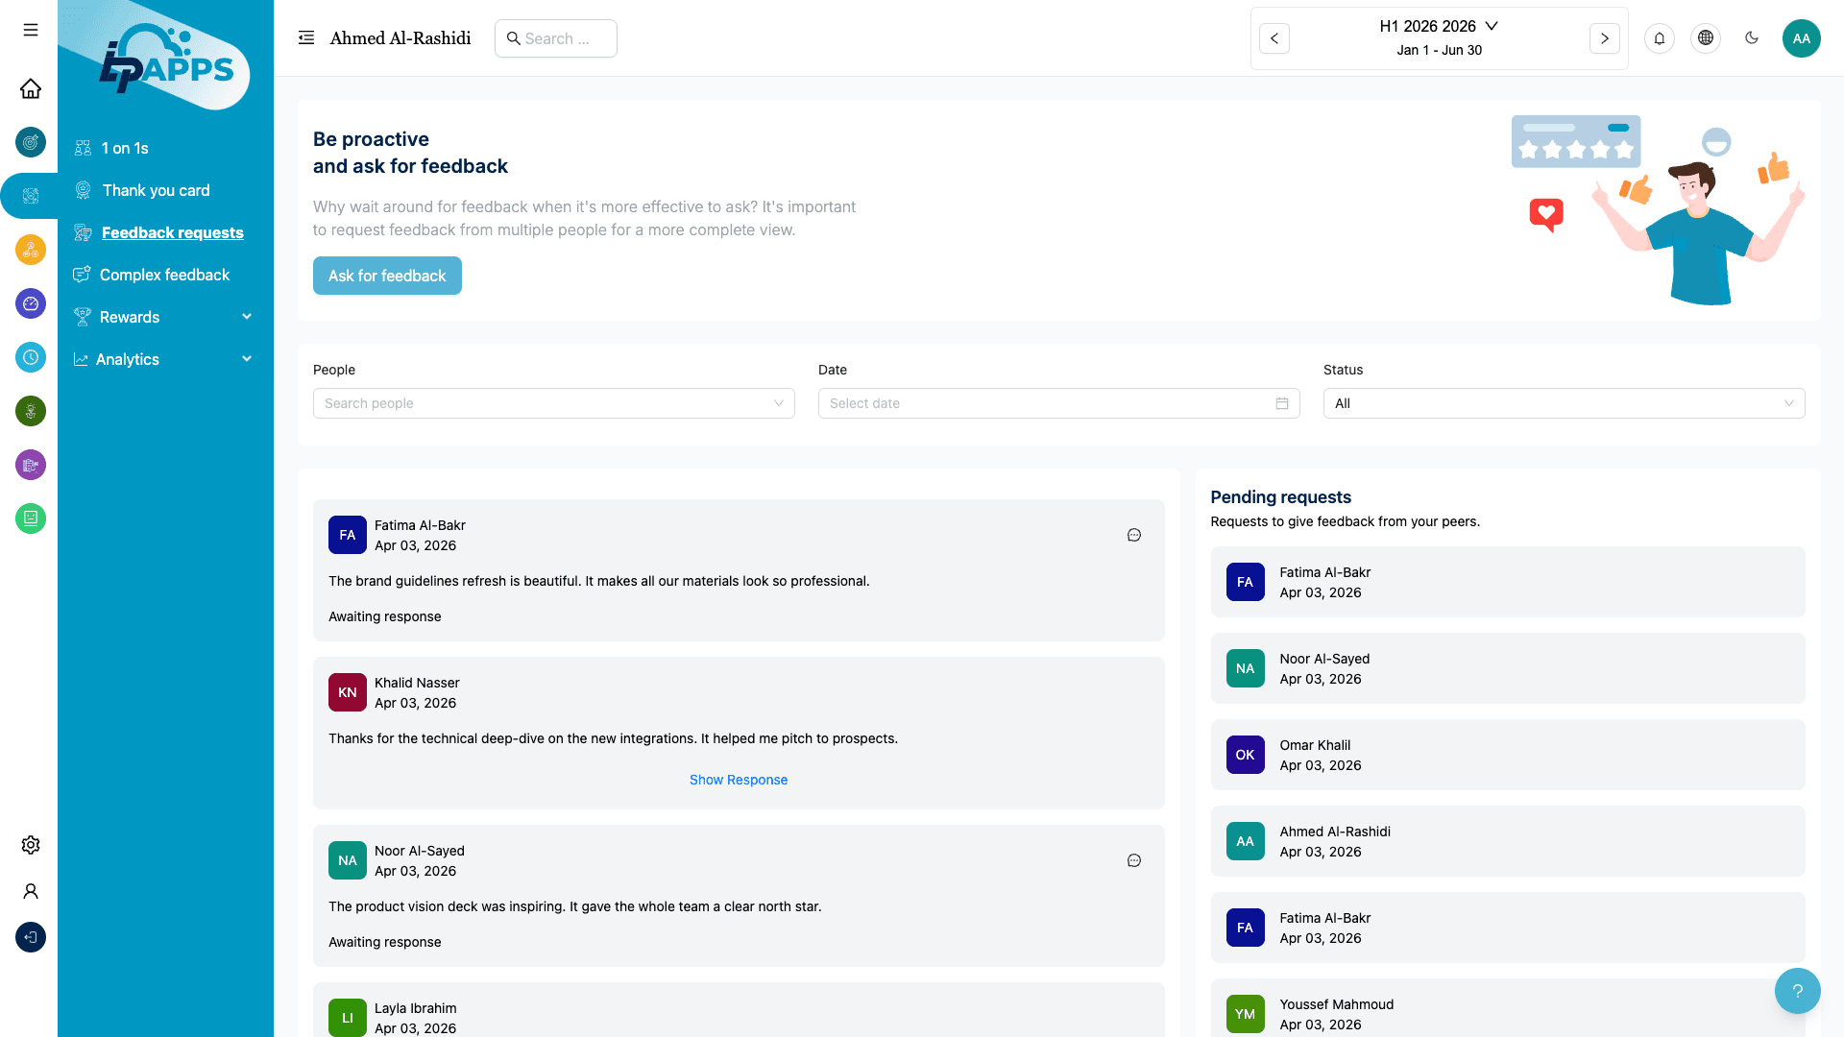Click the 'Pending requests' heading
This screenshot has height=1037, width=1844.
[x=1281, y=497]
